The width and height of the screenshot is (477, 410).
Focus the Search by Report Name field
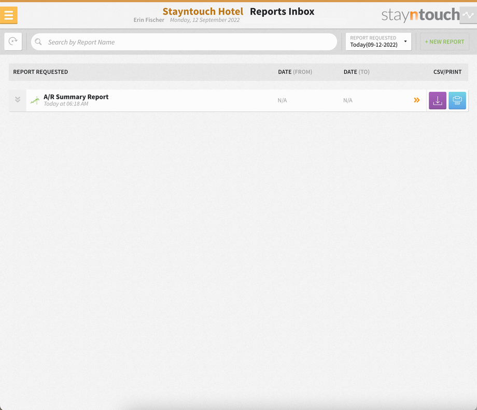point(184,42)
